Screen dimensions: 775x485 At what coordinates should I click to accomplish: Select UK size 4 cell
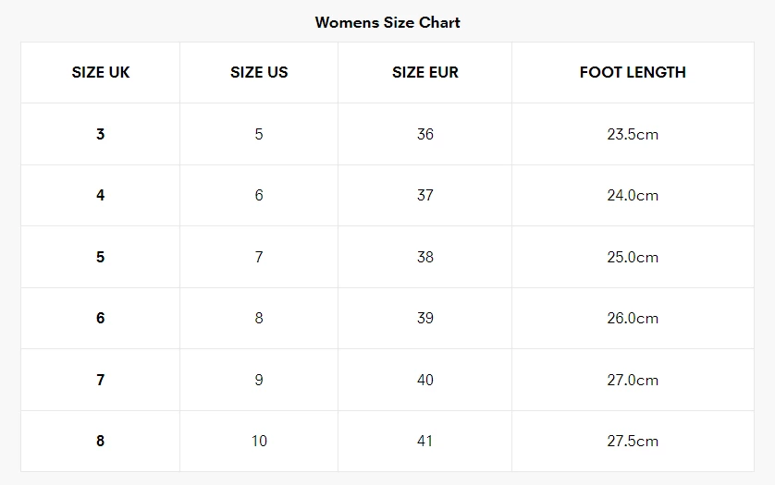[x=101, y=195]
